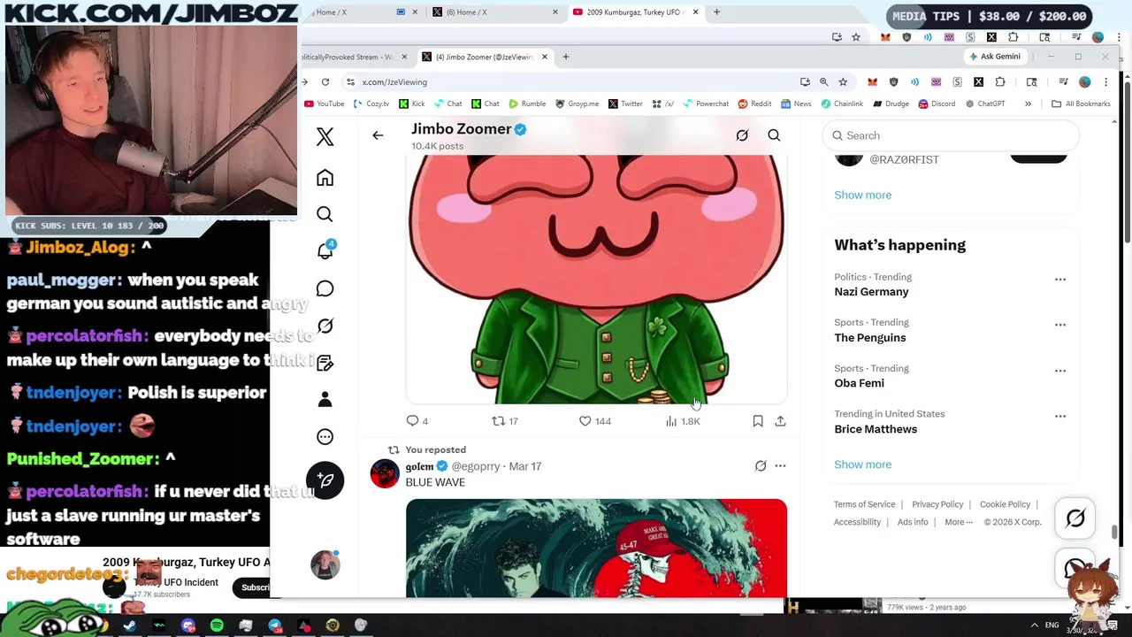Open Chrome three-dot menu

(x=1105, y=82)
